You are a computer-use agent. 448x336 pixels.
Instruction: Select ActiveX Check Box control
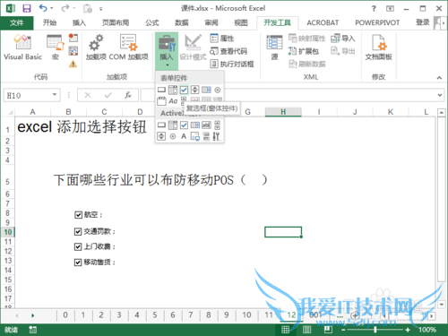(184, 125)
